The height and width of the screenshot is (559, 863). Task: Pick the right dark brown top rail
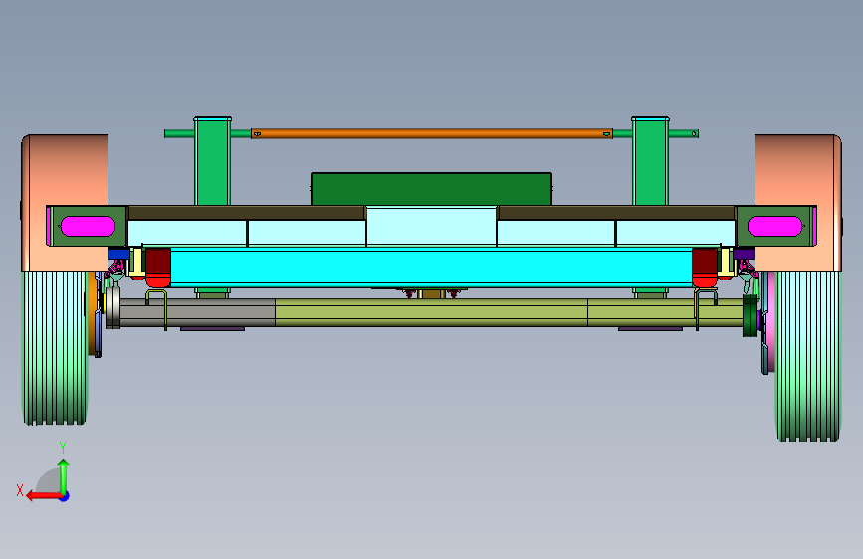pos(616,213)
